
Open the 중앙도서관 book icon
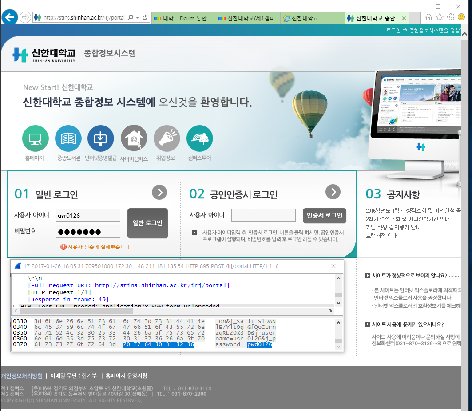click(68, 138)
